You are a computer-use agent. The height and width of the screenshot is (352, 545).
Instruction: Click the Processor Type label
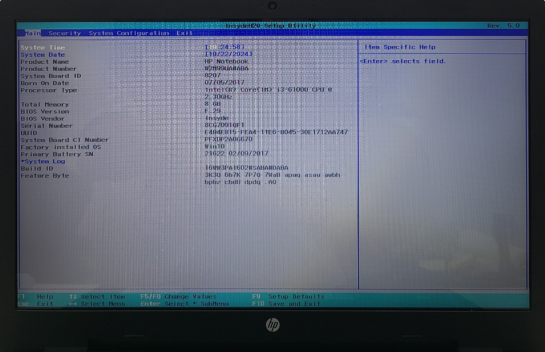(x=49, y=90)
